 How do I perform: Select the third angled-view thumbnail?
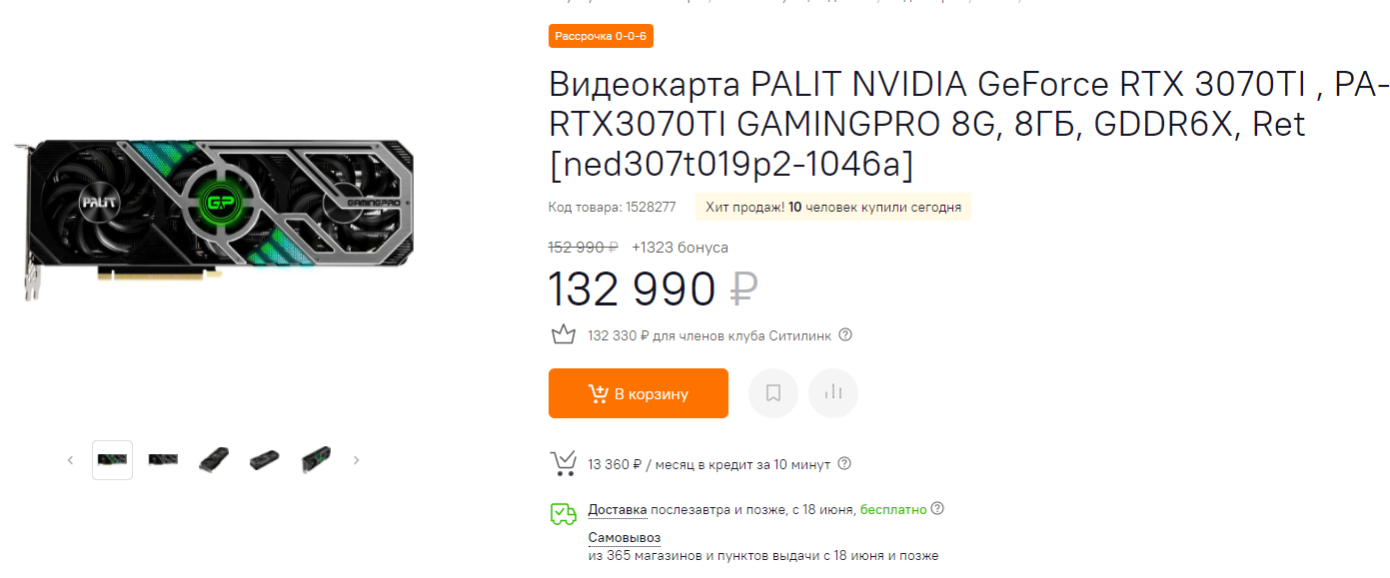[214, 460]
